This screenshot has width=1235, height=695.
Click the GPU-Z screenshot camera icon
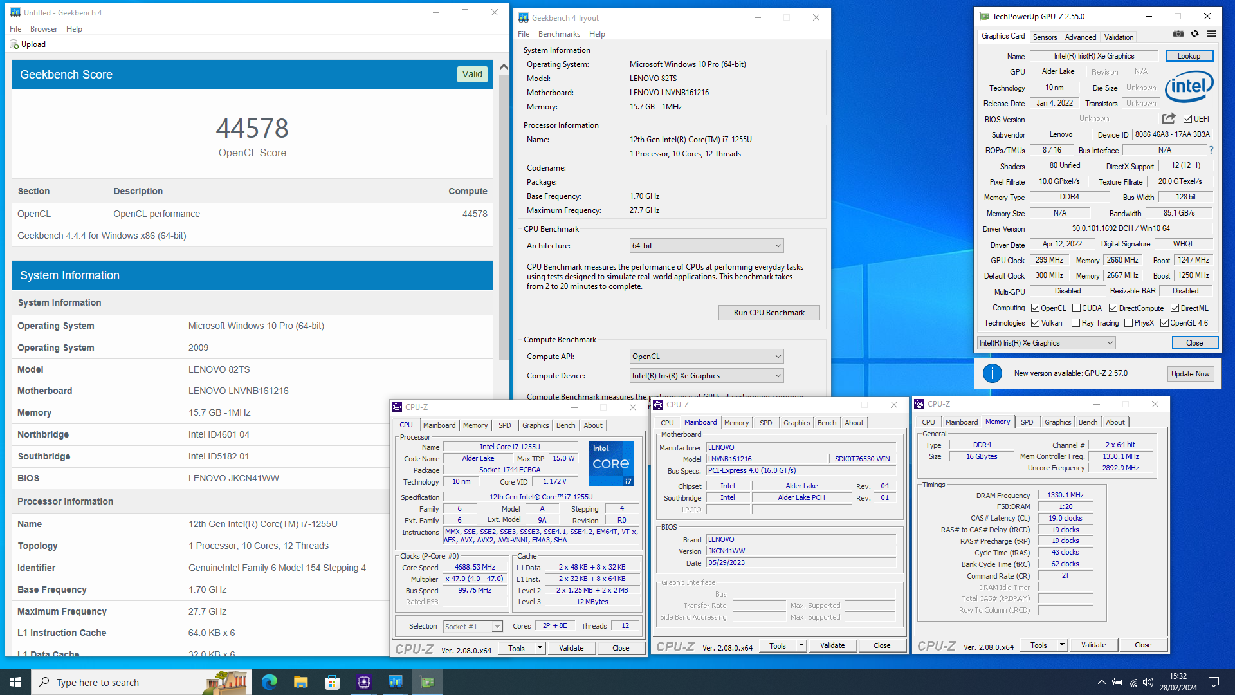[1178, 34]
